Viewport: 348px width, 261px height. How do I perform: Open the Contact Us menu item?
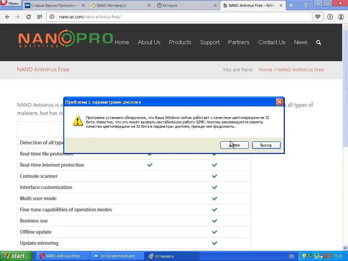click(x=272, y=42)
